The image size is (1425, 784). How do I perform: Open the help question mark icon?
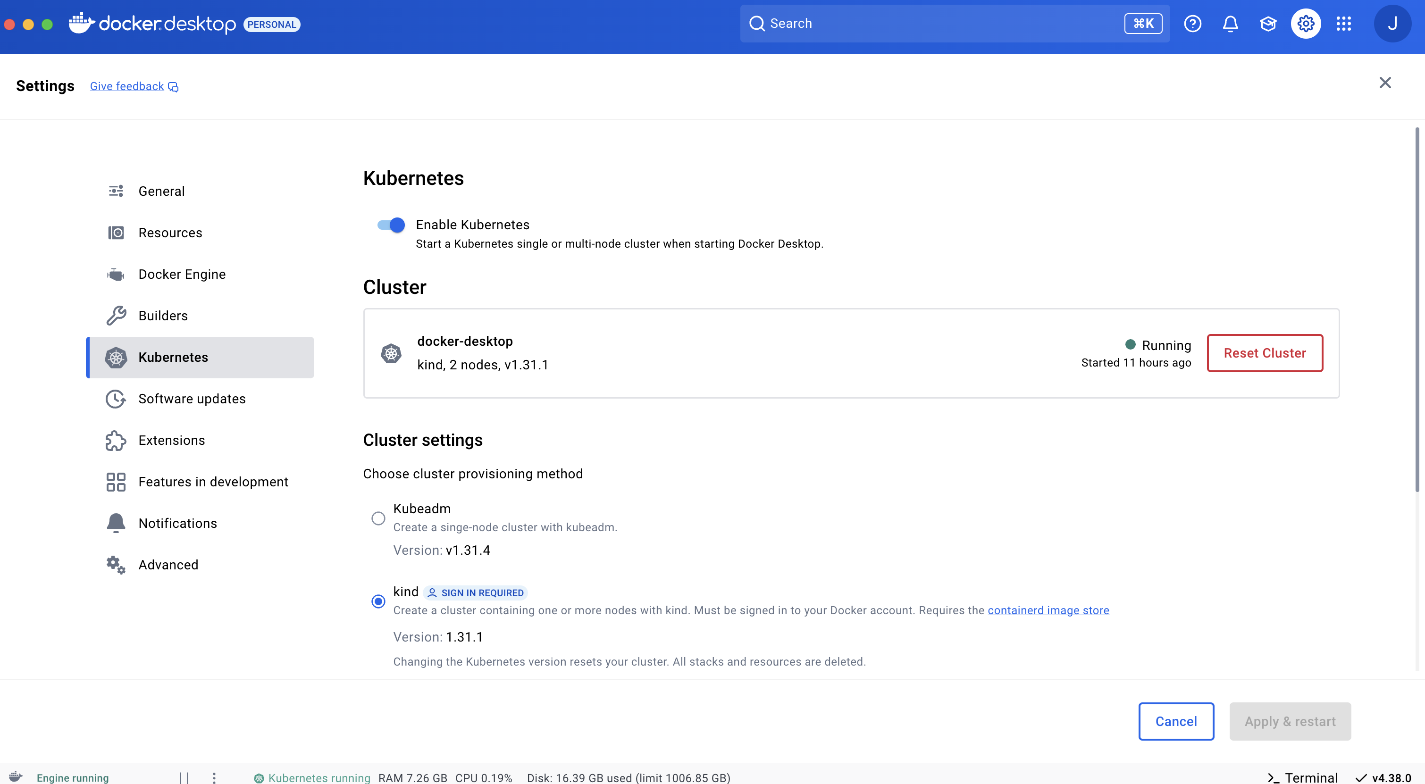pos(1192,24)
